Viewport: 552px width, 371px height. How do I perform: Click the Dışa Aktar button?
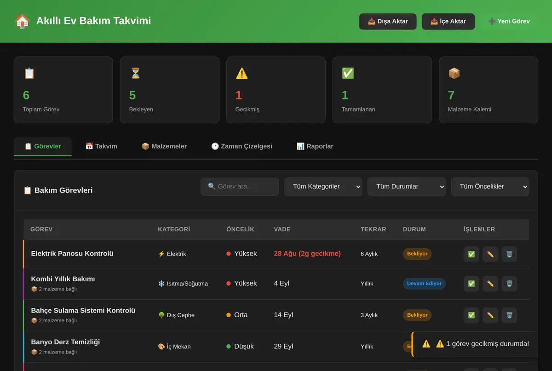point(388,22)
